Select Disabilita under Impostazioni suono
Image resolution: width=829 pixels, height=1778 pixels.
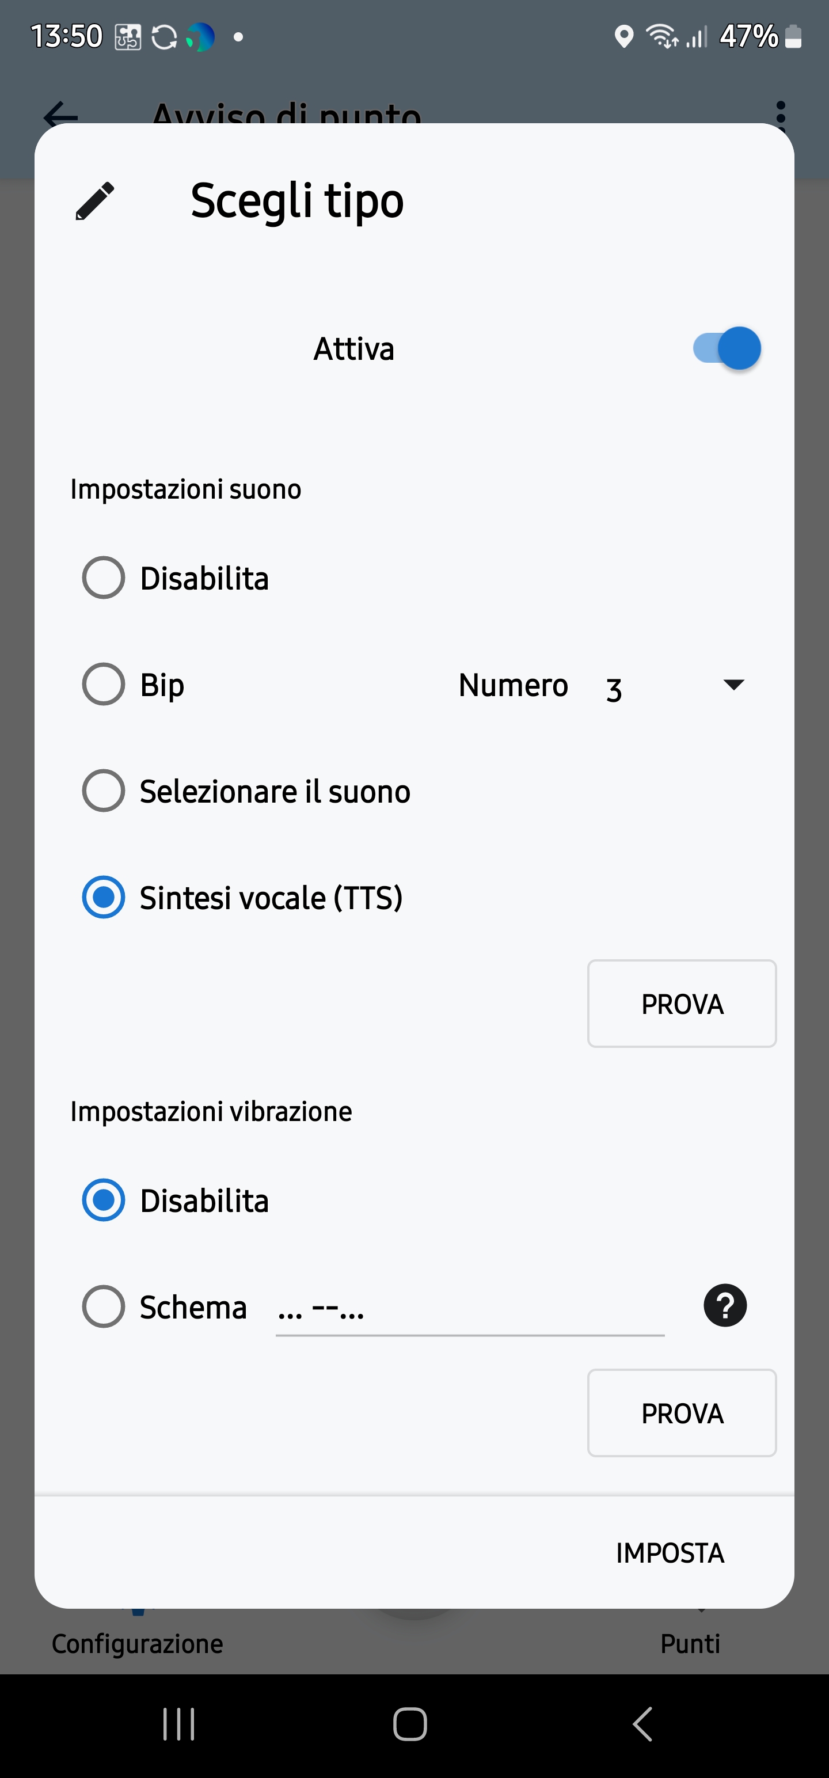click(x=104, y=578)
